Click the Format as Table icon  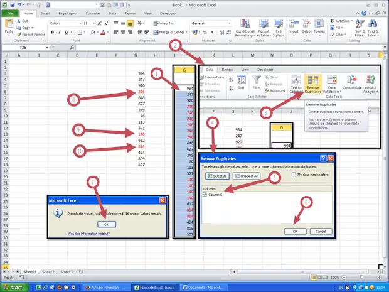pos(264,24)
